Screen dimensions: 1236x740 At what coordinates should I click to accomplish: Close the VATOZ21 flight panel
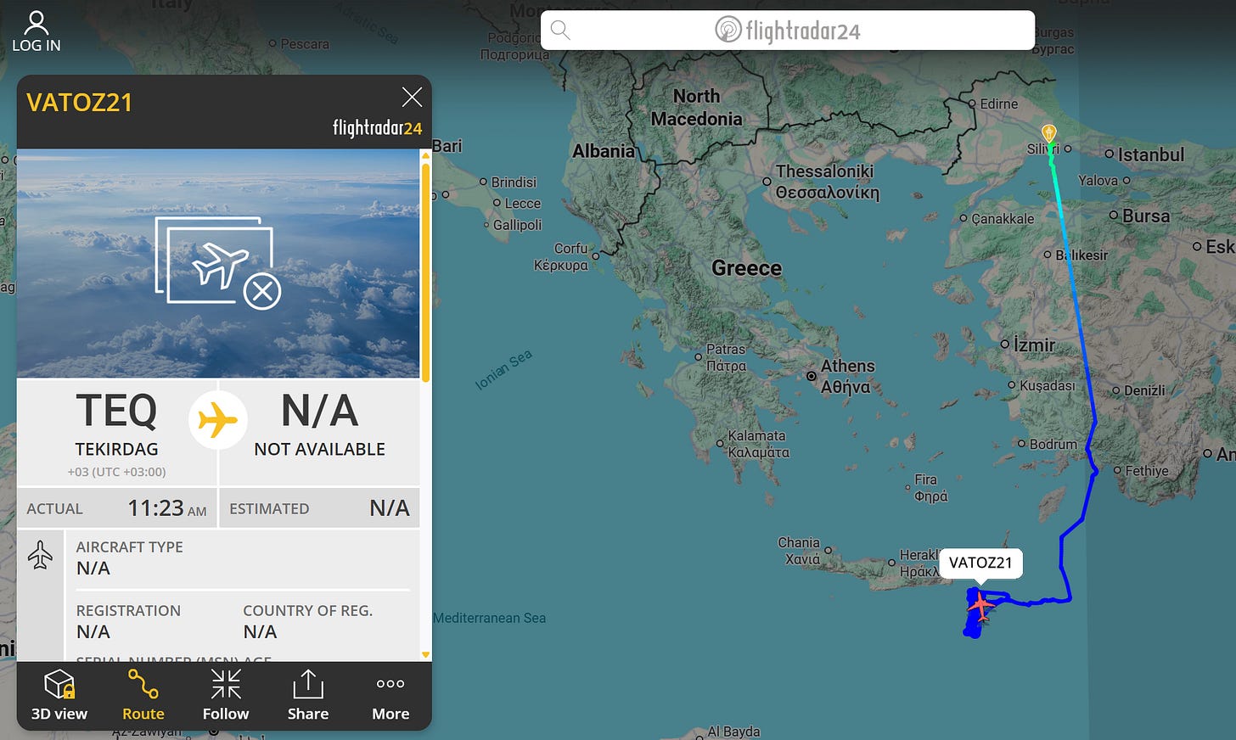[x=412, y=98]
